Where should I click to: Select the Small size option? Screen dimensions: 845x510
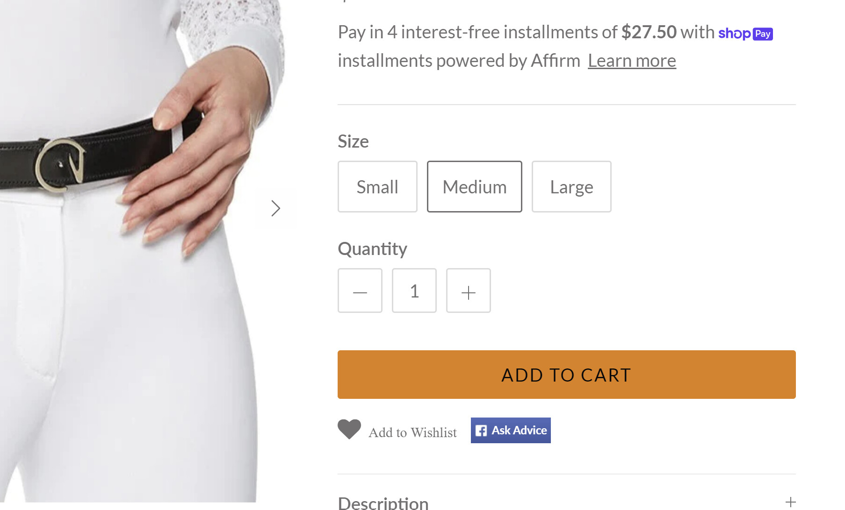(377, 187)
